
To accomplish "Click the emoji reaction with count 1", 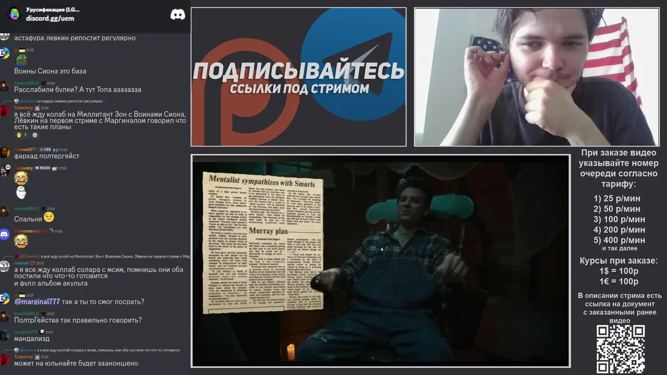I will 21,135.
